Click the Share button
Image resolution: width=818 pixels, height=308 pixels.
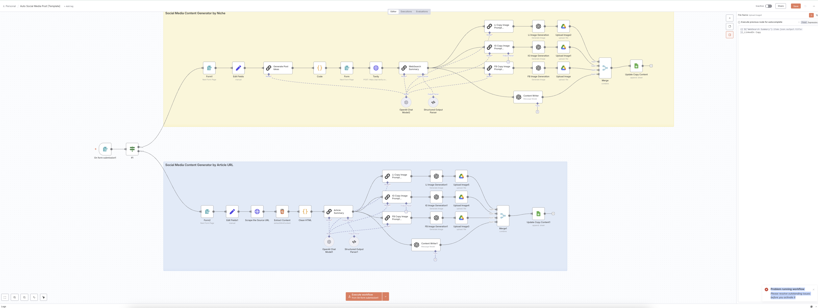tap(780, 6)
